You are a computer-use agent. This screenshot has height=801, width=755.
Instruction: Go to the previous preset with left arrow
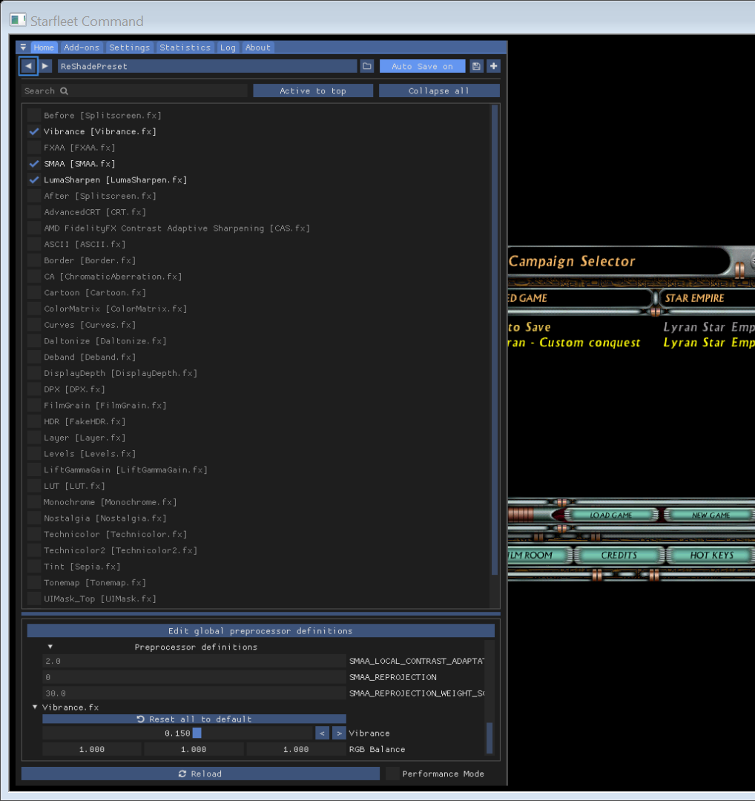(x=28, y=66)
